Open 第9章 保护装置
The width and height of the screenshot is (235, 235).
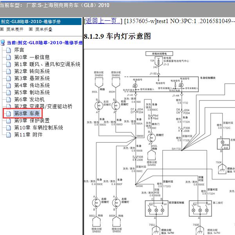32,121
